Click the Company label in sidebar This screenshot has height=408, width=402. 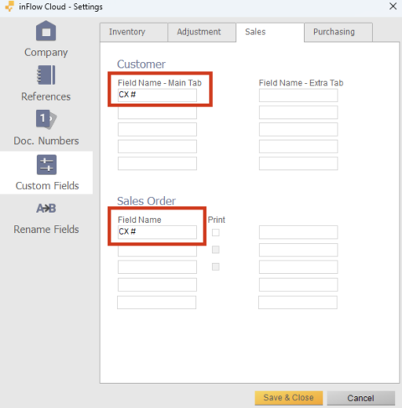pos(46,53)
